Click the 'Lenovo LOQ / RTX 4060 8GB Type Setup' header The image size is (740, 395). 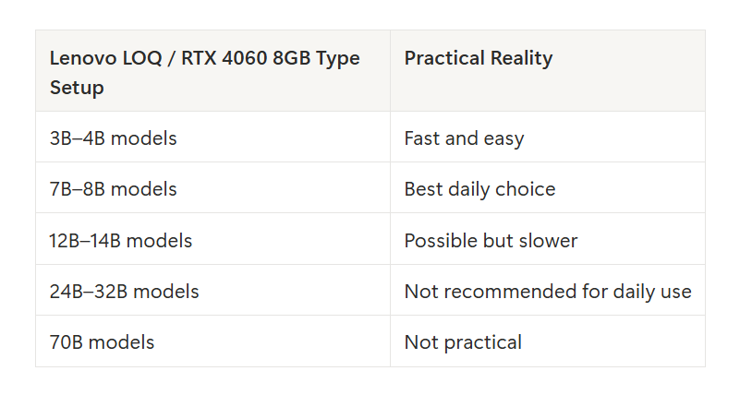click(x=212, y=71)
